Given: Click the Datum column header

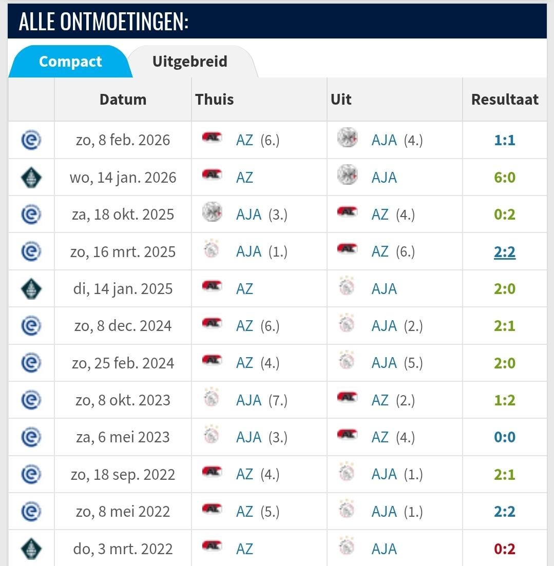Looking at the screenshot, I should point(123,100).
